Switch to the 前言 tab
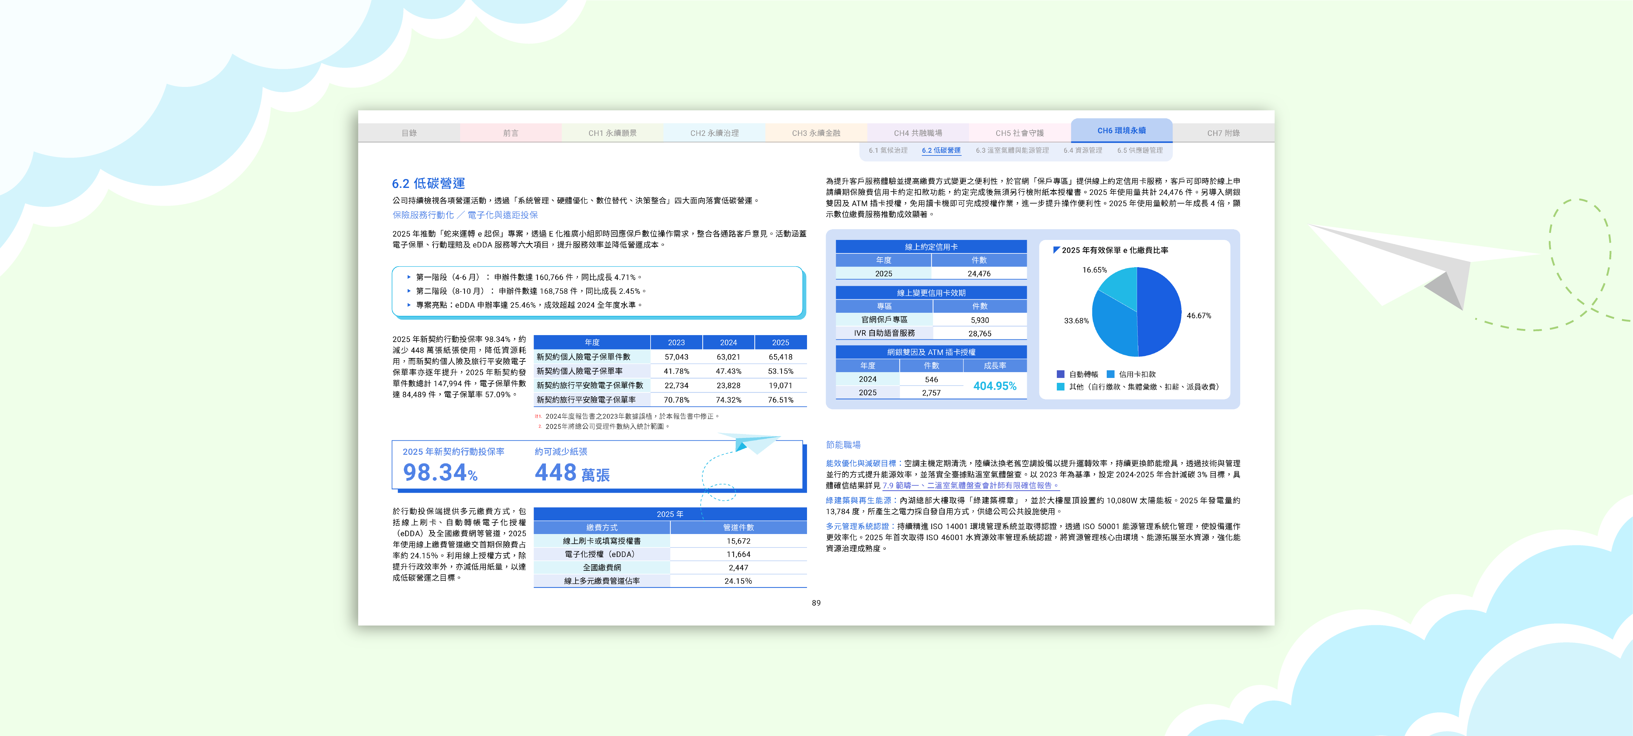The width and height of the screenshot is (1633, 736). click(510, 133)
